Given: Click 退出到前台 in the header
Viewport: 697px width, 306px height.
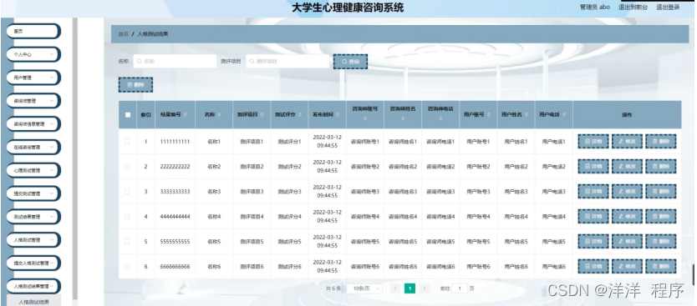Looking at the screenshot, I should click(633, 8).
